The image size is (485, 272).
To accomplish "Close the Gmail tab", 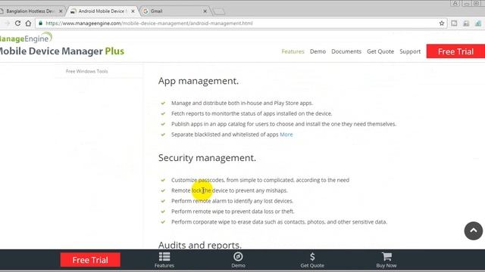I will [205, 11].
